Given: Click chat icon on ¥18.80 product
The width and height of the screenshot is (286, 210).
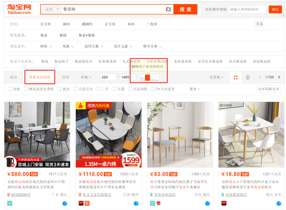Looking at the screenshot, I should click(x=279, y=203).
